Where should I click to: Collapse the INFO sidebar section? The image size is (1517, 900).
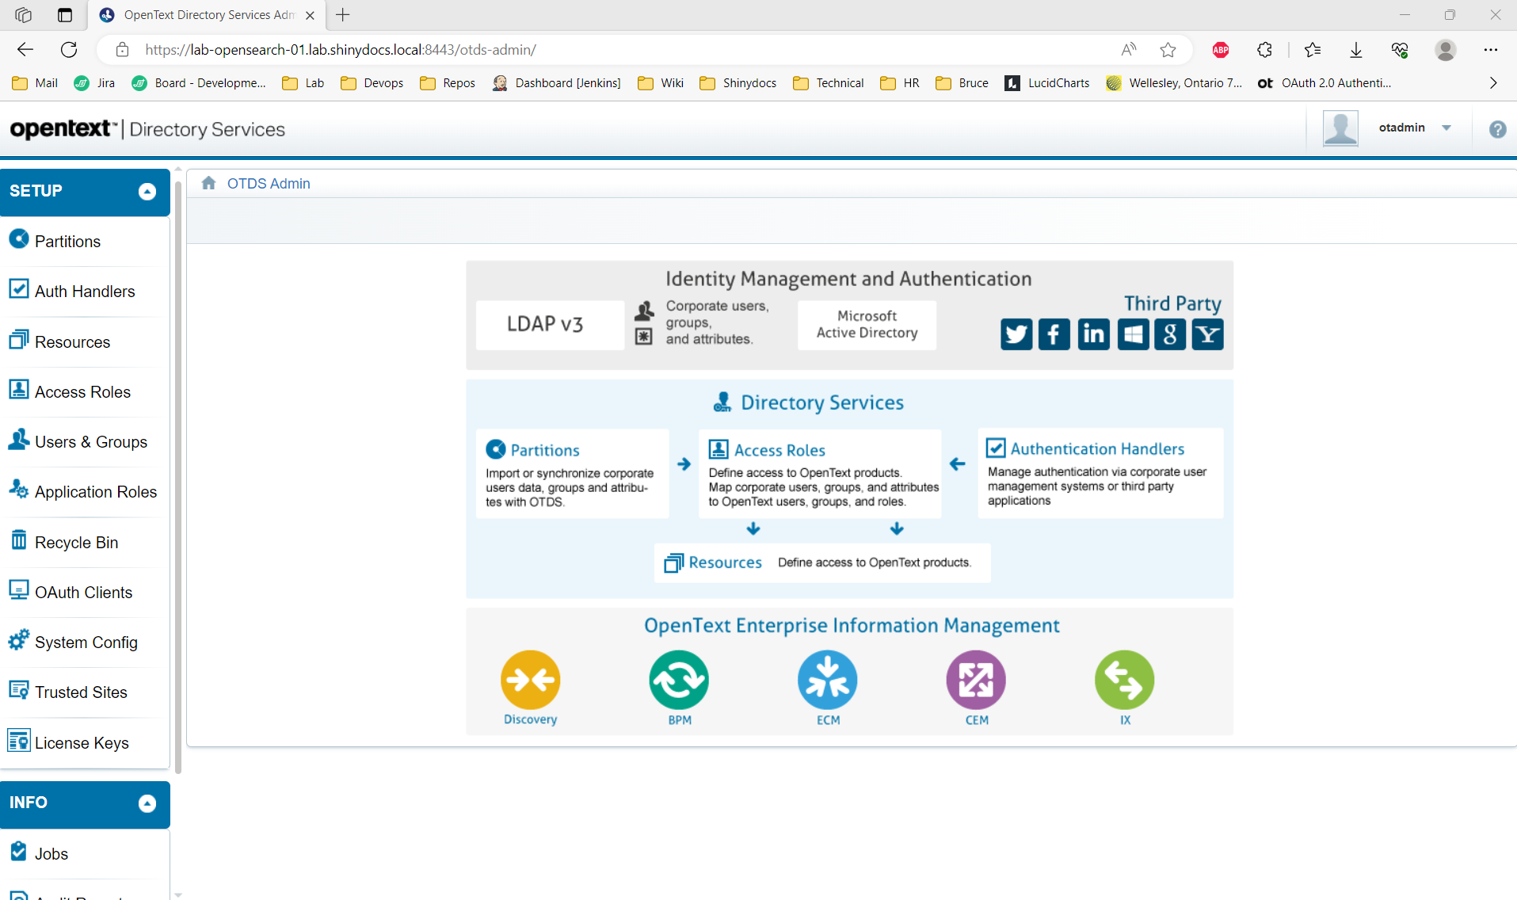[x=147, y=803]
